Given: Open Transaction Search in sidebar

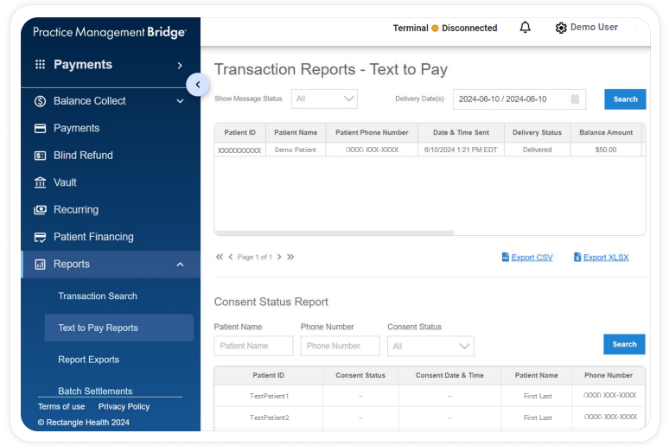Looking at the screenshot, I should tap(98, 296).
